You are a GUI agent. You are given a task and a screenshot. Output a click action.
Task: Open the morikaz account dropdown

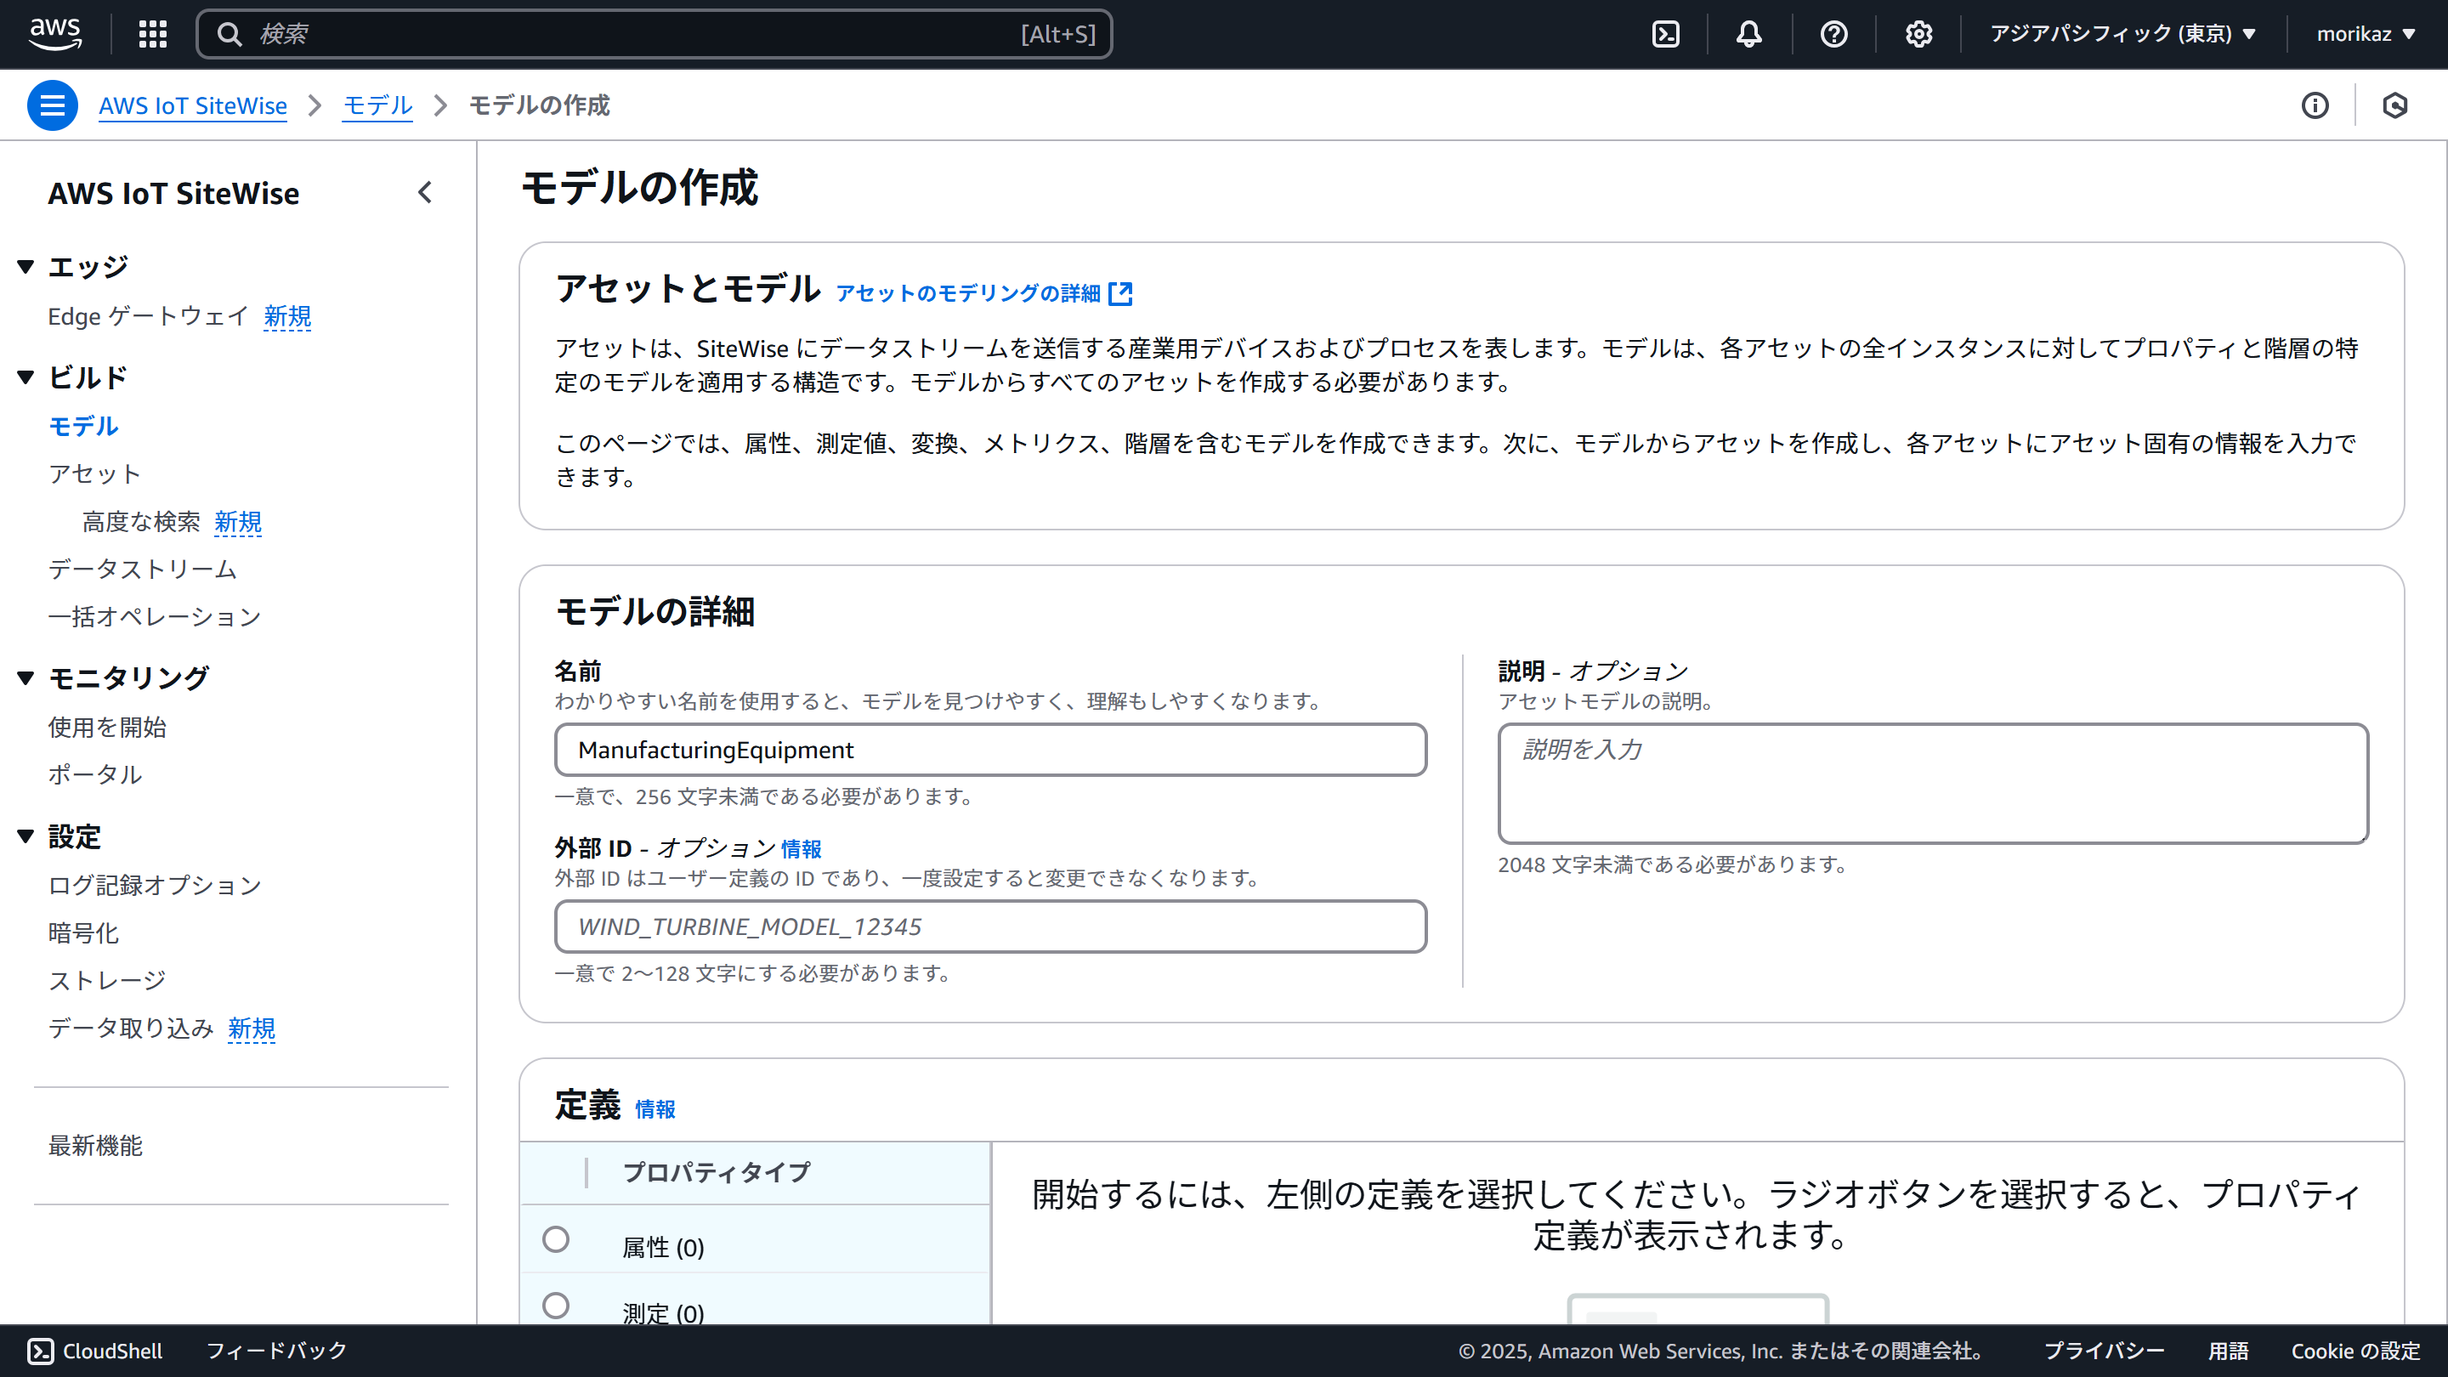[2366, 34]
